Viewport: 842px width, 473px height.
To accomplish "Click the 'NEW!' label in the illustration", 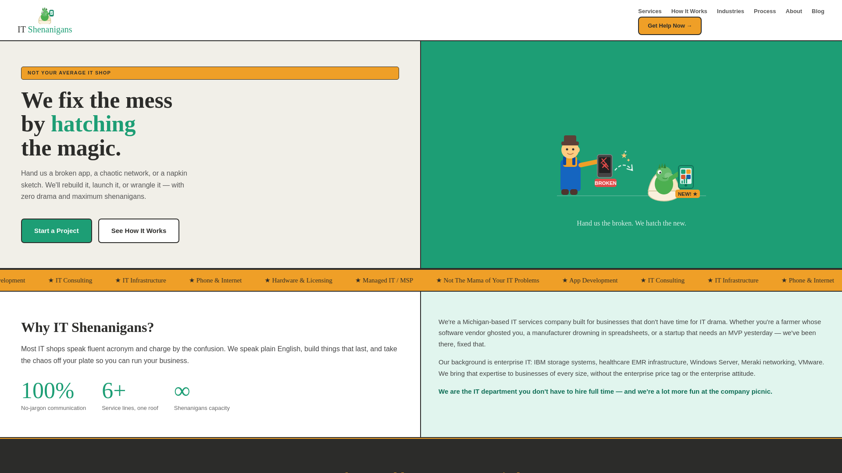I will 687,194.
